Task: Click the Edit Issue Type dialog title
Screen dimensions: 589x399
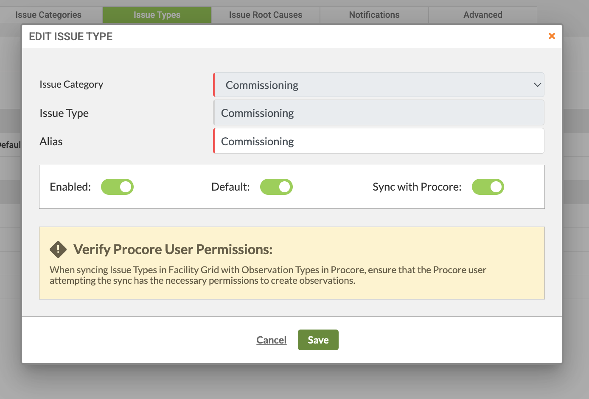Action: click(x=70, y=36)
